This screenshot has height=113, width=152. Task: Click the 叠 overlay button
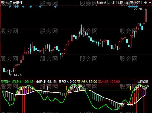pyautogui.click(x=127, y=3)
